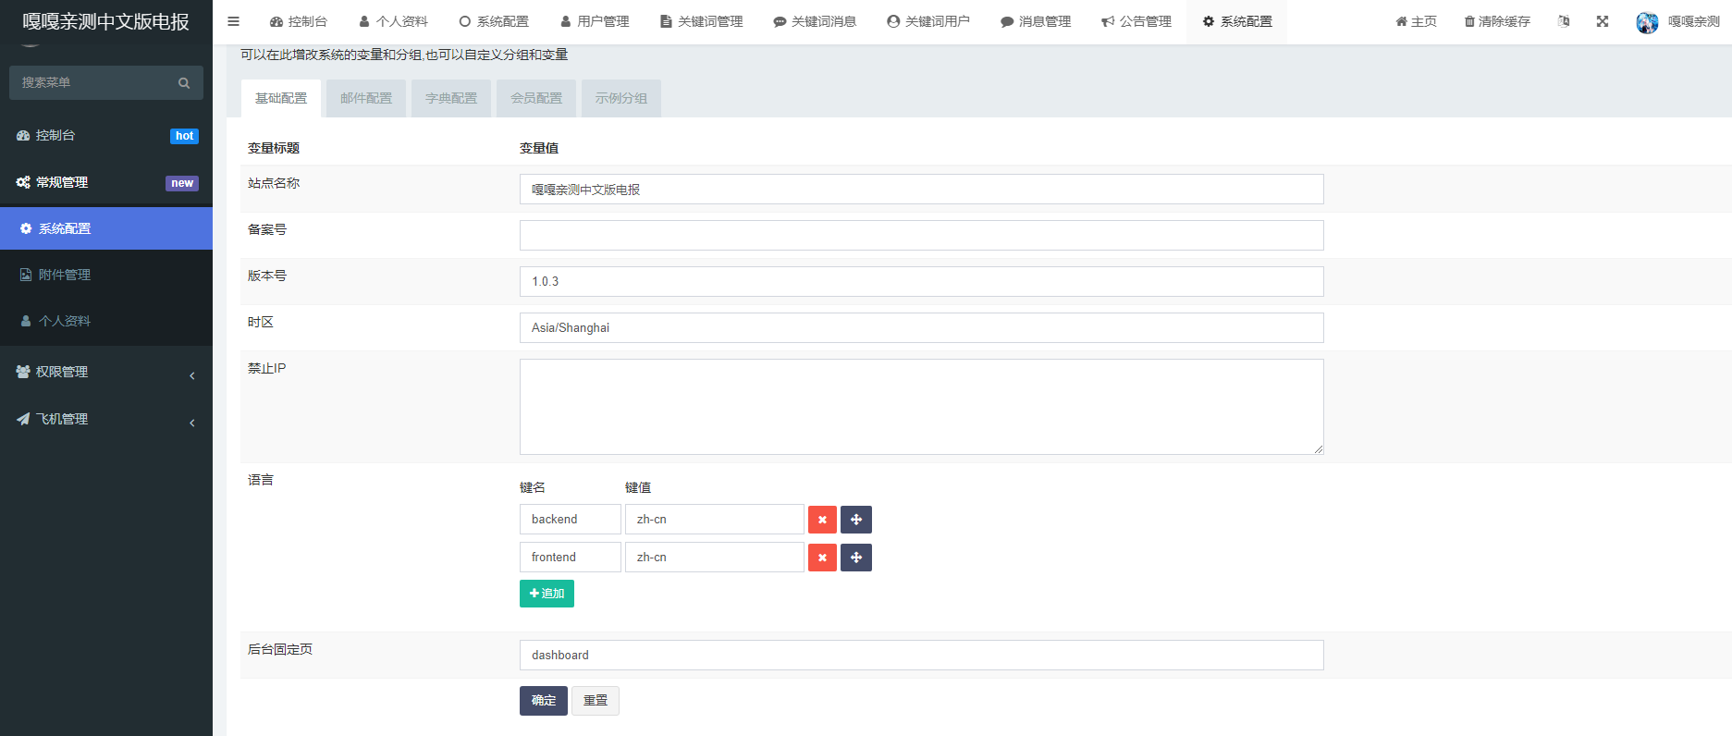Click the language switch icon in header

click(x=1564, y=21)
